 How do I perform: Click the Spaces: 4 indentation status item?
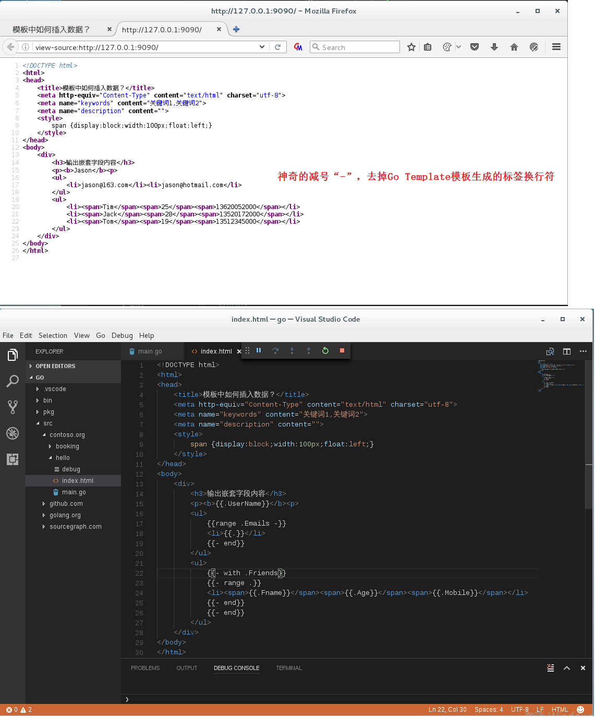pyautogui.click(x=489, y=710)
